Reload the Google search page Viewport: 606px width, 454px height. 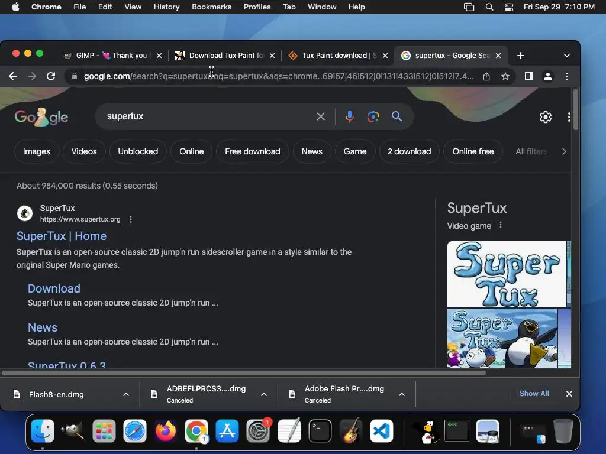pos(51,76)
